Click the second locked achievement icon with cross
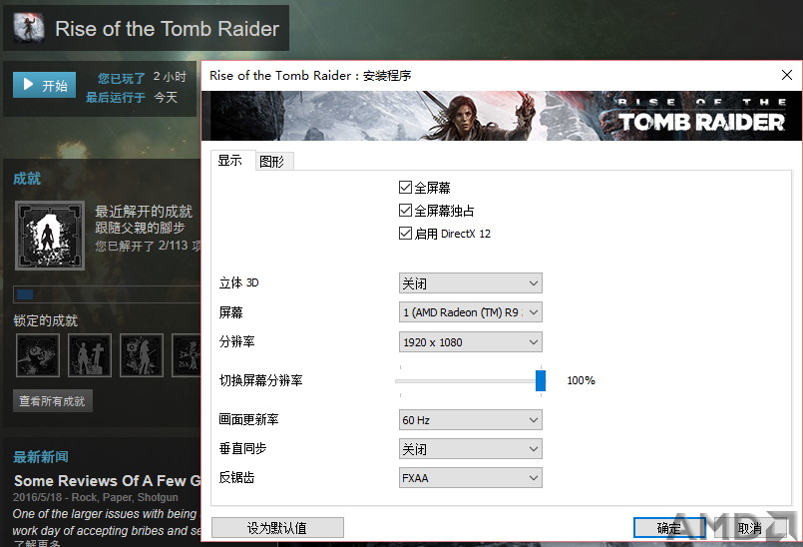803x547 pixels. pyautogui.click(x=90, y=355)
